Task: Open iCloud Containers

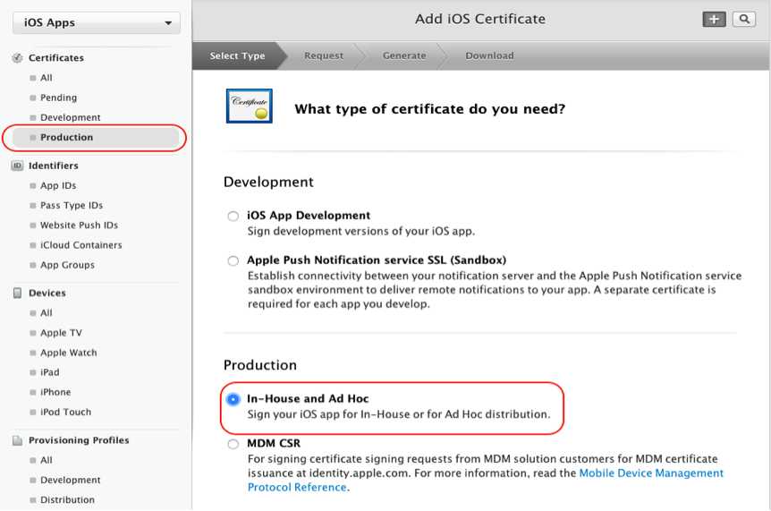Action: tap(81, 245)
